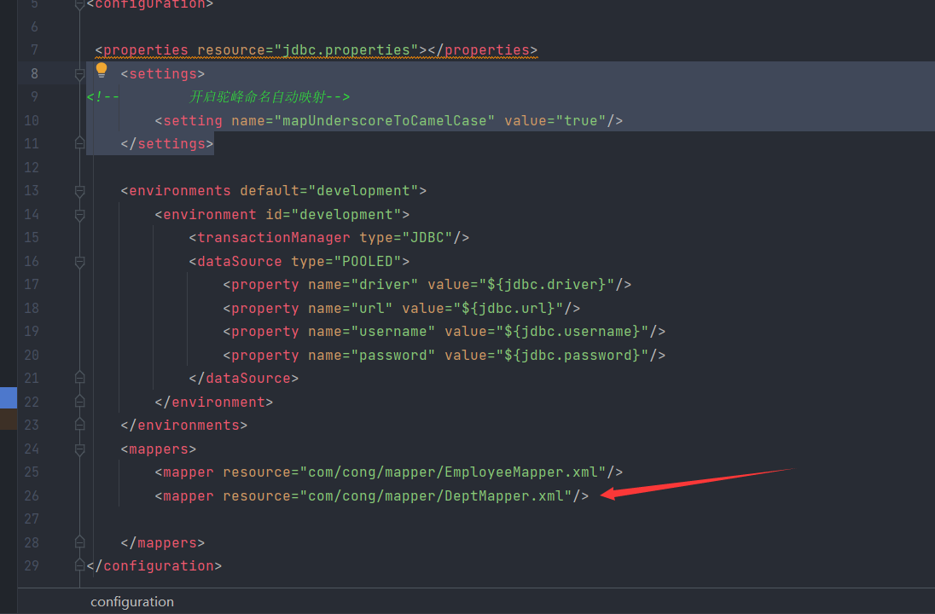Click the yellow lightbulb quick-fix icon

(102, 70)
